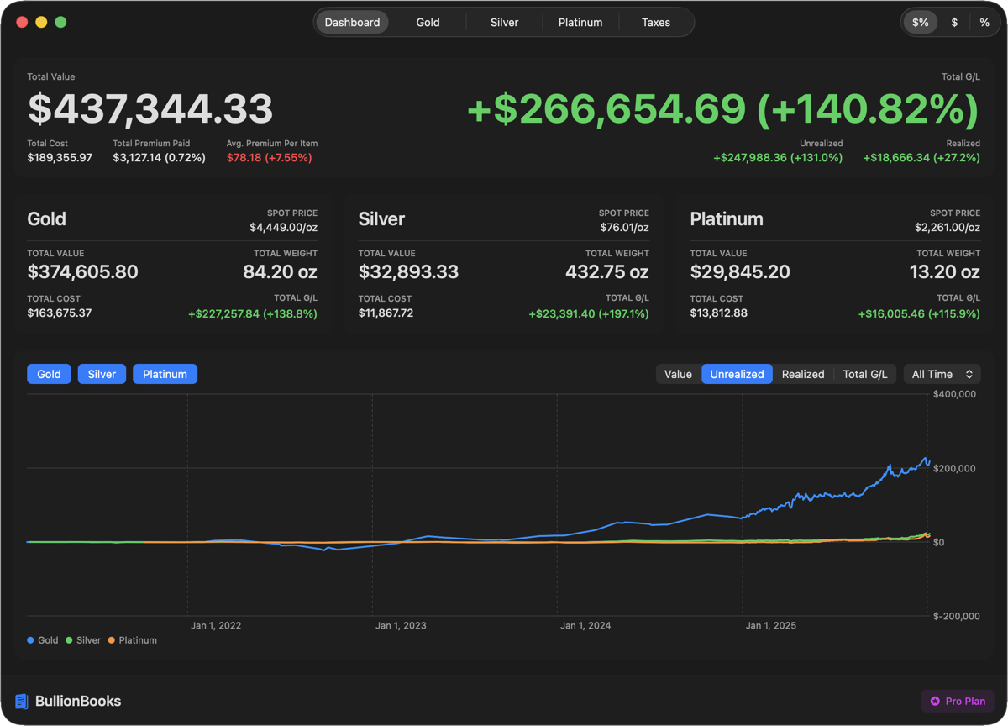The width and height of the screenshot is (1008, 726).
Task: Toggle Platinum series in chart
Action: pos(165,374)
